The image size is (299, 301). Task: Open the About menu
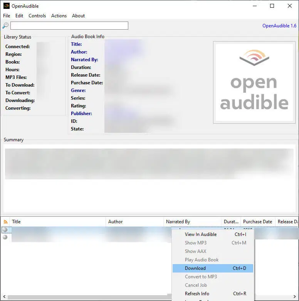pos(78,16)
